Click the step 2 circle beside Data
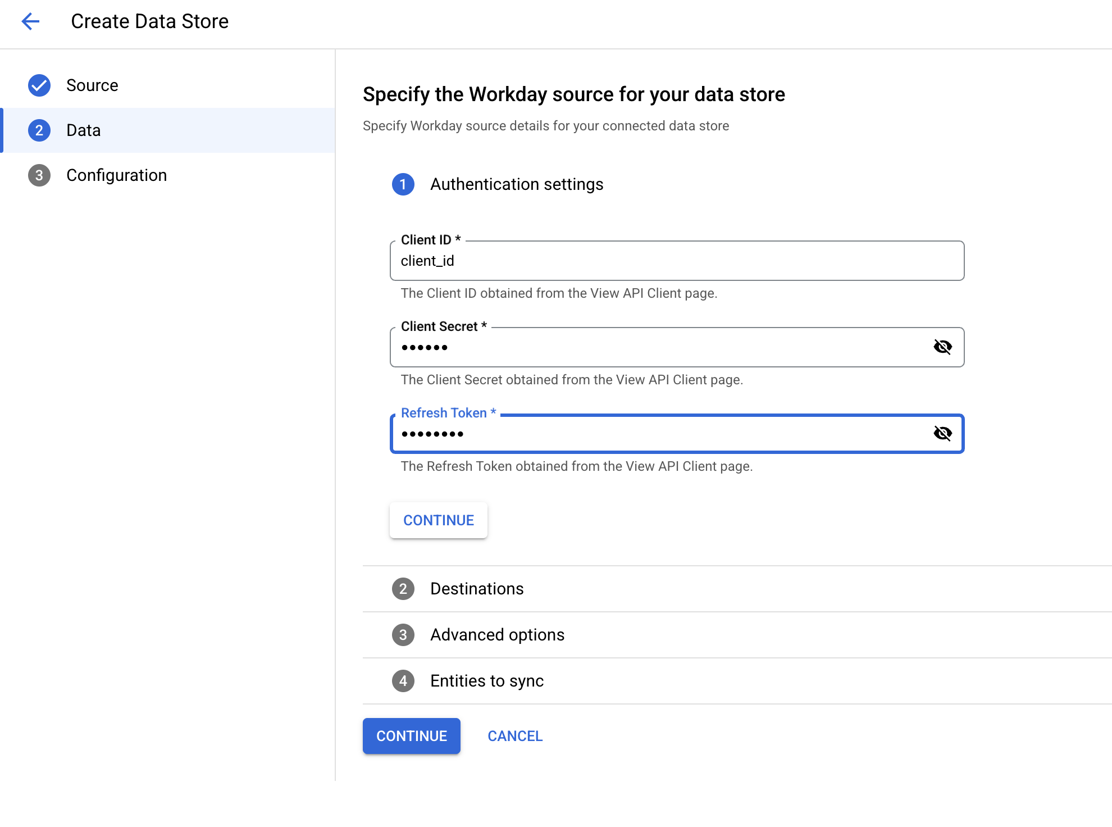The width and height of the screenshot is (1112, 827). pyautogui.click(x=39, y=130)
